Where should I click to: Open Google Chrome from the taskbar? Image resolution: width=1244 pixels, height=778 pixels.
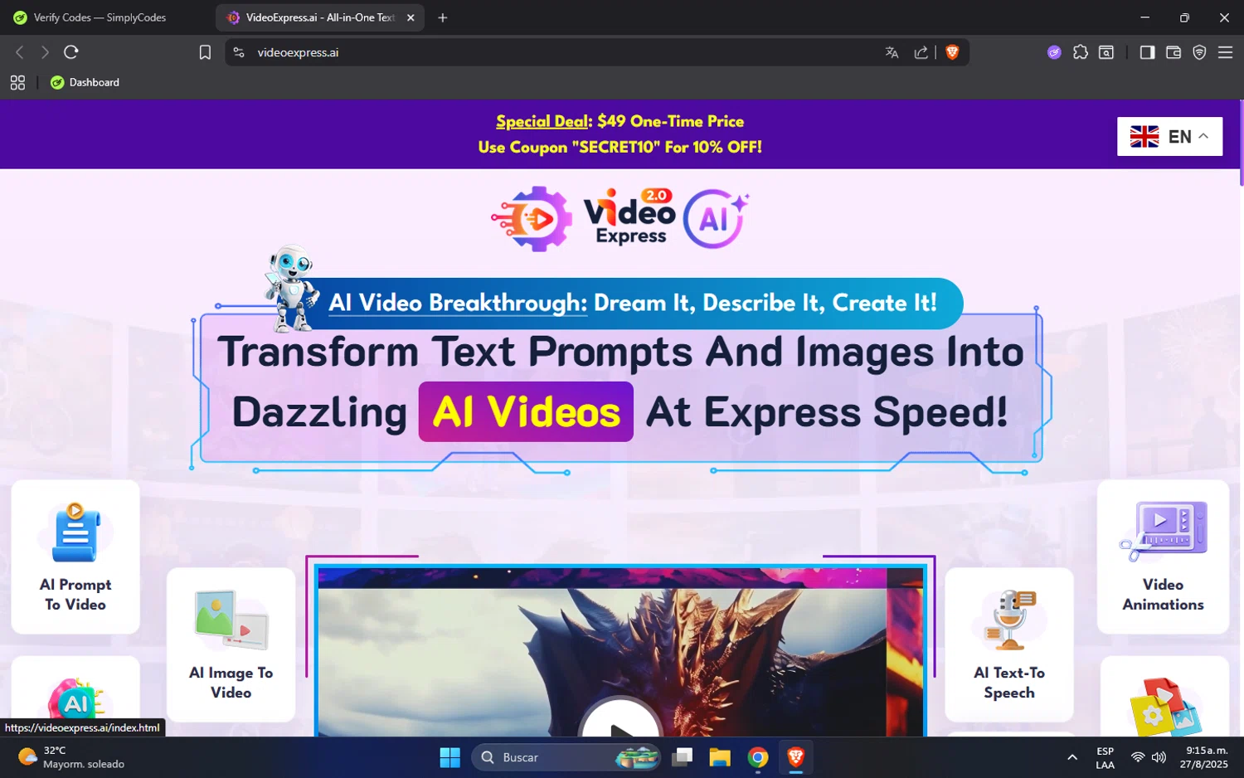tap(757, 757)
